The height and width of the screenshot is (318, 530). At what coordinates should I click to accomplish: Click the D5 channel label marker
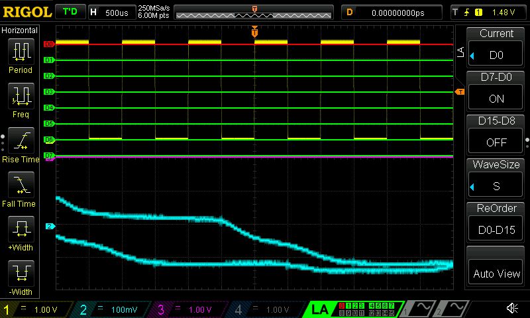(49, 123)
